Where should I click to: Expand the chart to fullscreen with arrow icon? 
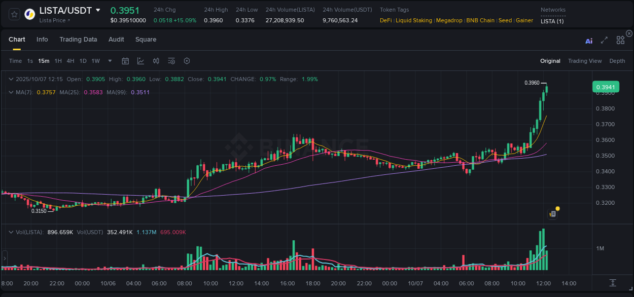click(x=604, y=41)
